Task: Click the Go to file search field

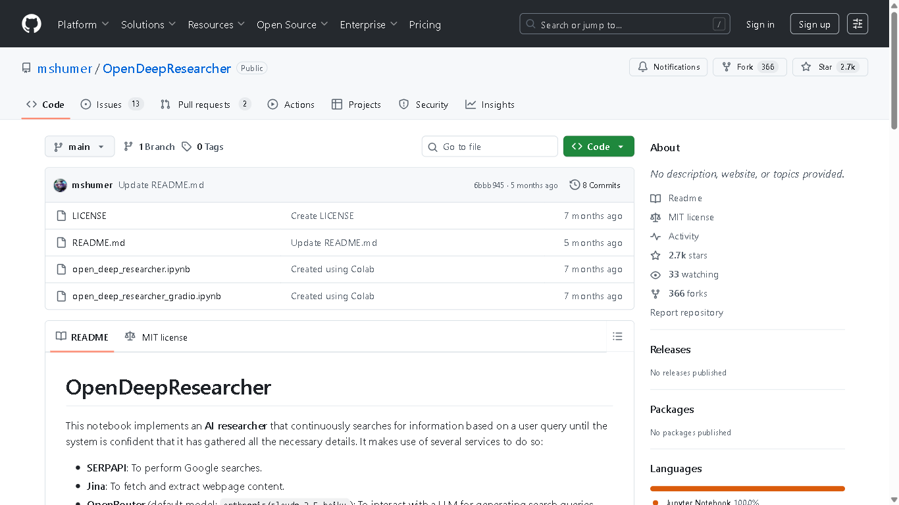Action: pyautogui.click(x=490, y=147)
